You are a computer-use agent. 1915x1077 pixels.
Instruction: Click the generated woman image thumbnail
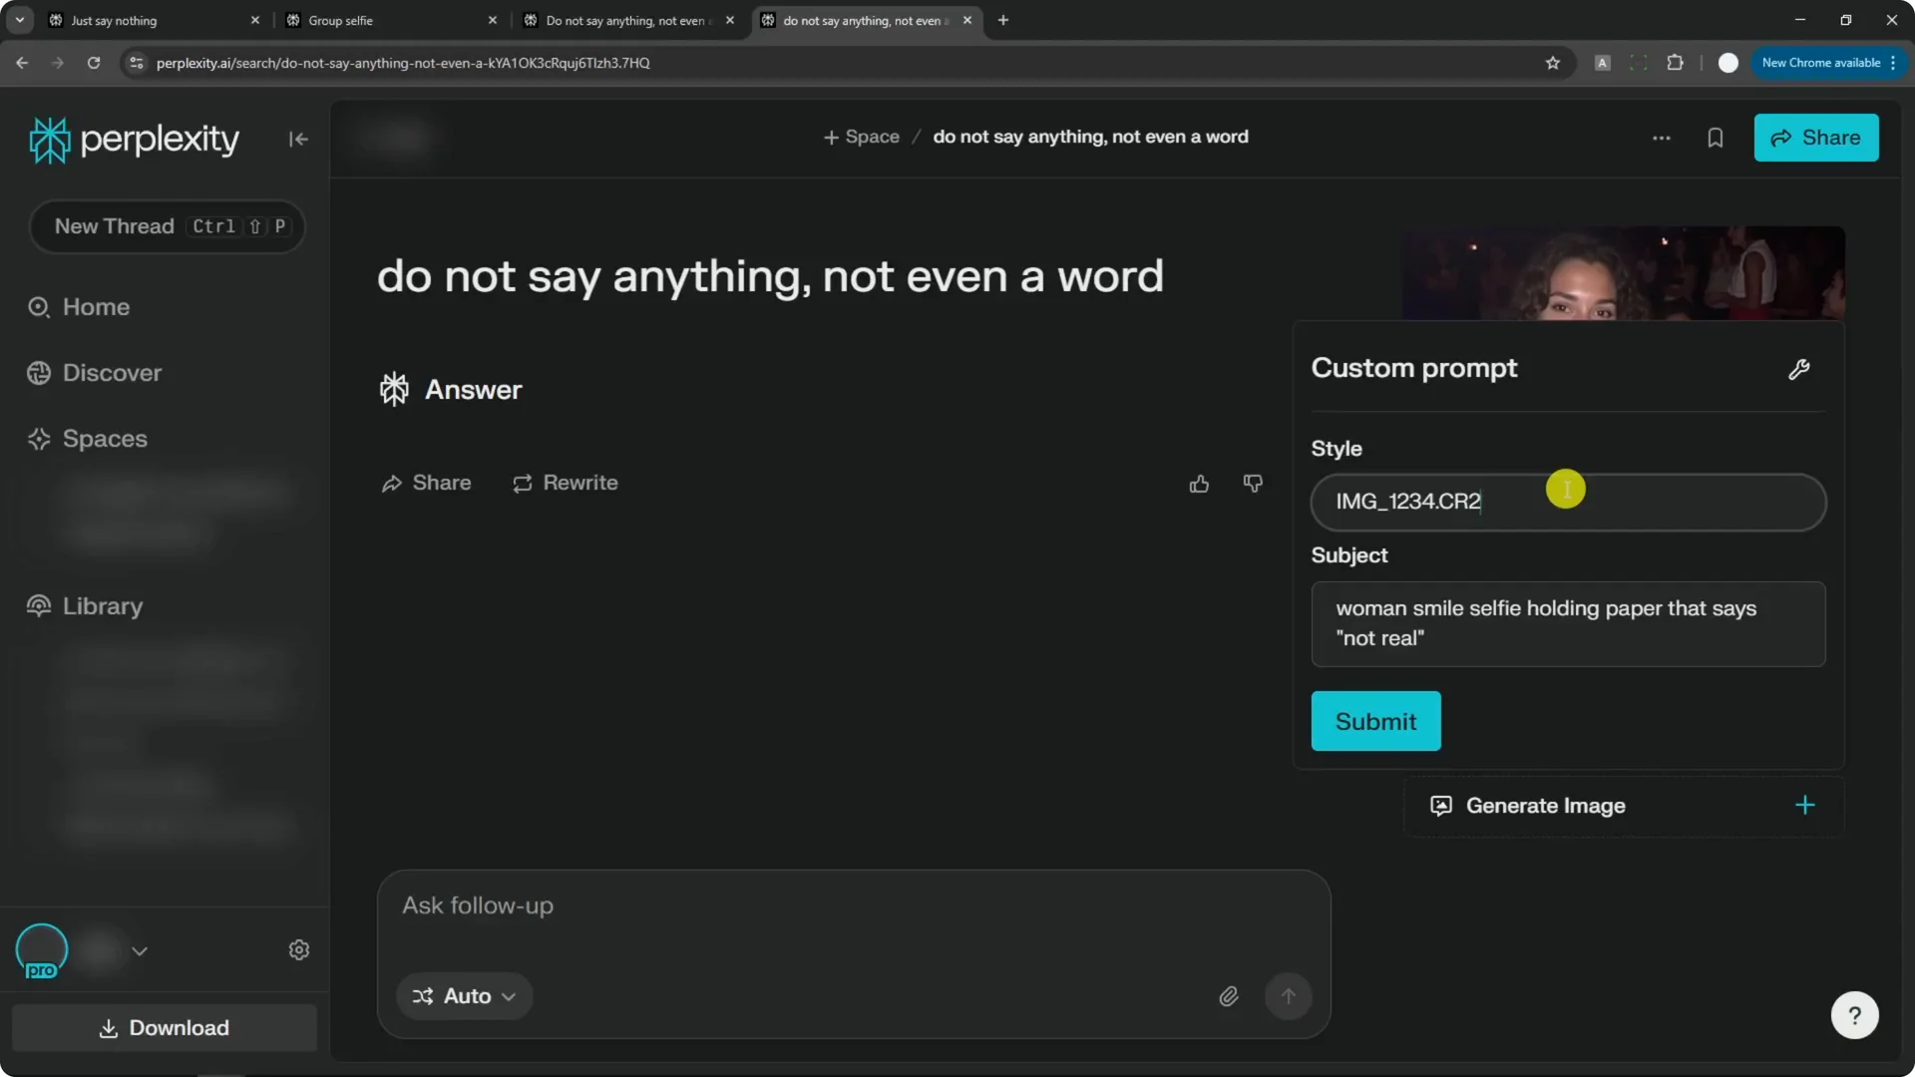tap(1623, 273)
